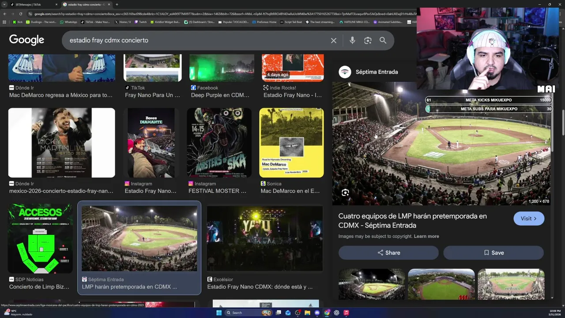This screenshot has height=318, width=565.
Task: Submit search with the magnifying glass icon
Action: click(383, 40)
